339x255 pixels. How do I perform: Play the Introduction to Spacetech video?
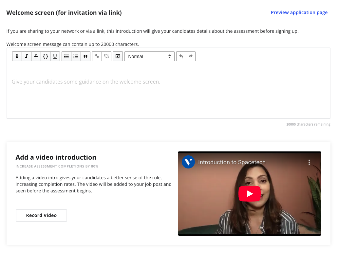click(x=250, y=194)
